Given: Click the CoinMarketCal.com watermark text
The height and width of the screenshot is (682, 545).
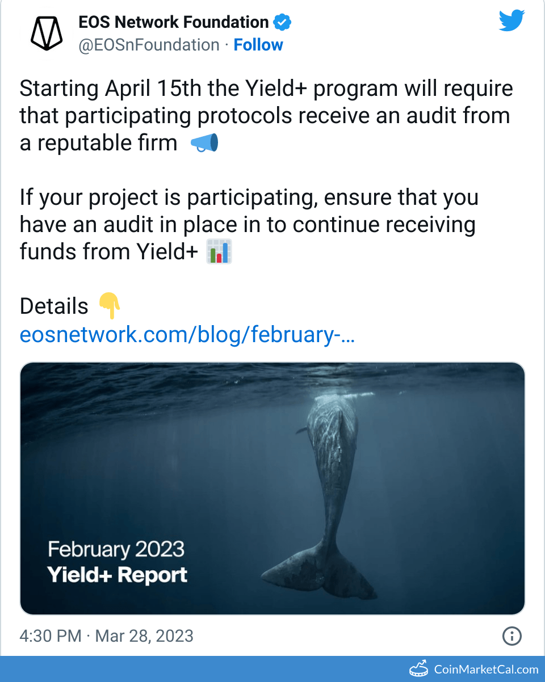Looking at the screenshot, I should point(486,670).
